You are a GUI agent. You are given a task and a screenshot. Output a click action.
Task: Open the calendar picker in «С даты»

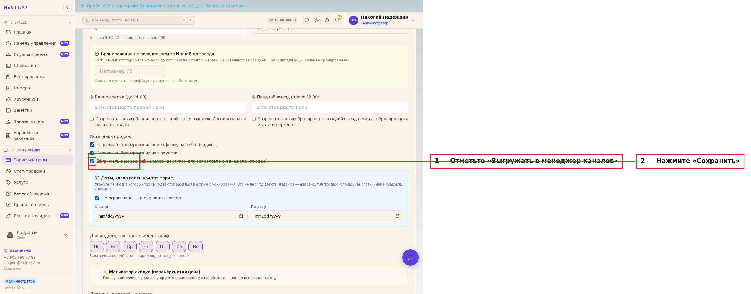(x=241, y=216)
